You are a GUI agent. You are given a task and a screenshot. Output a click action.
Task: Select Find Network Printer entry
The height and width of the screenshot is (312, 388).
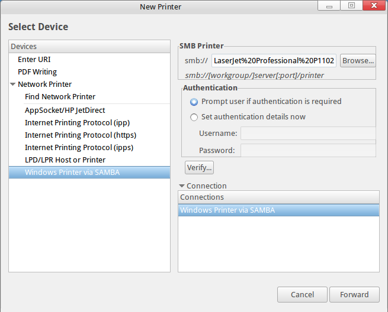60,96
